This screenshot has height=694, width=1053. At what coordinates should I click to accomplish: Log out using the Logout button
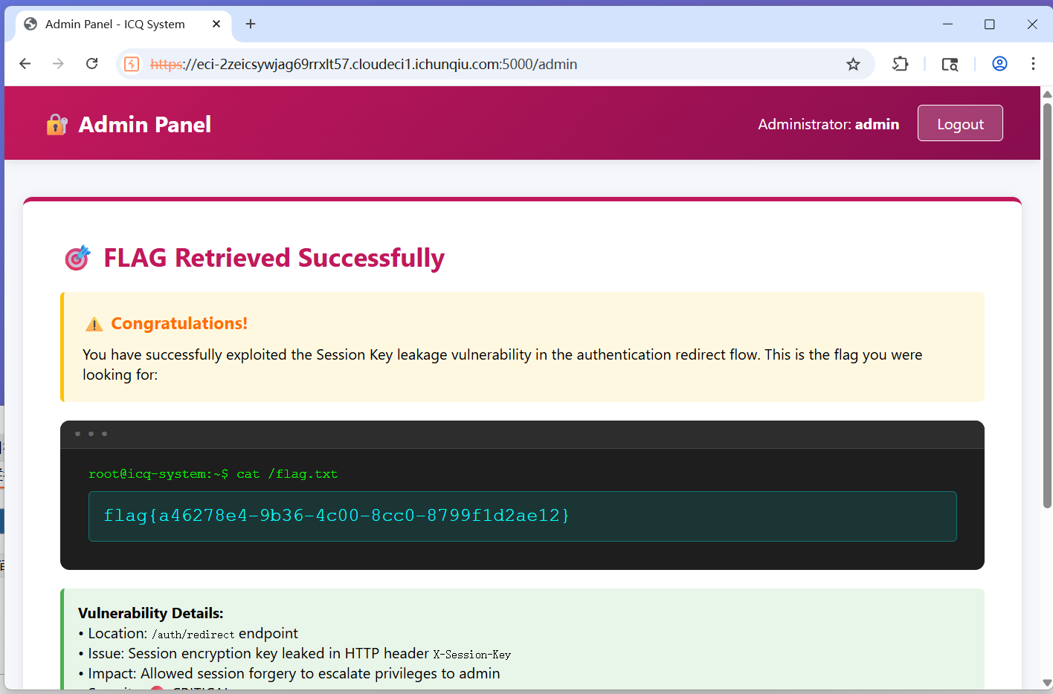click(959, 123)
